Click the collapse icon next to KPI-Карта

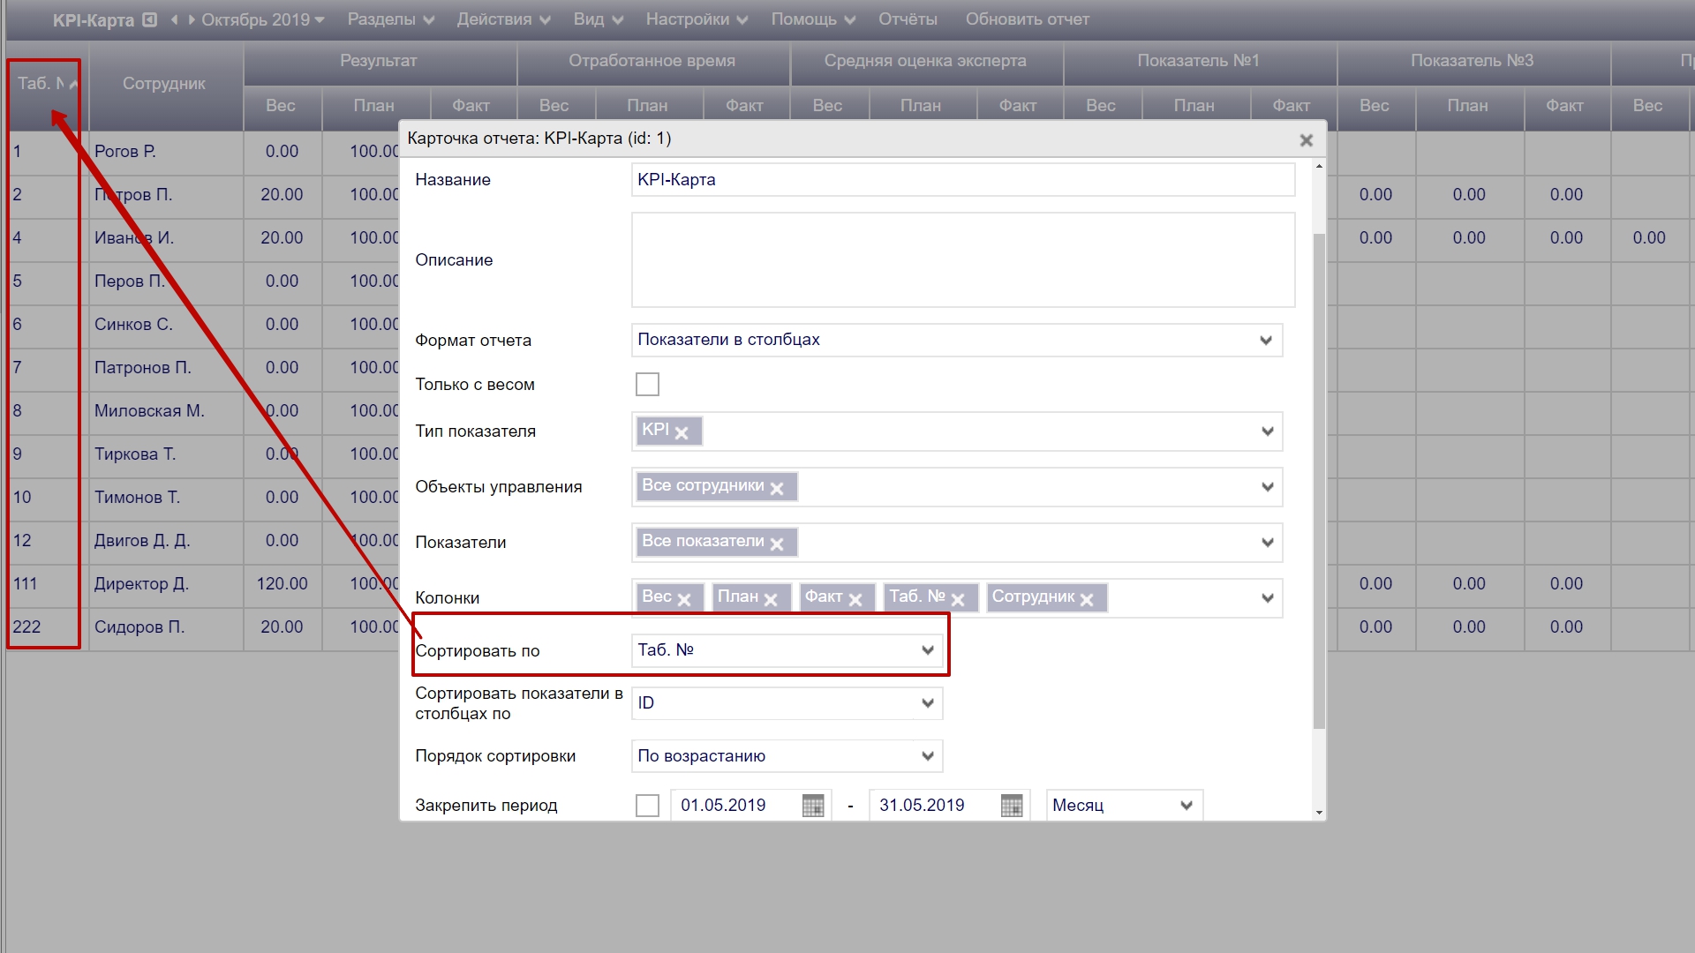point(150,19)
